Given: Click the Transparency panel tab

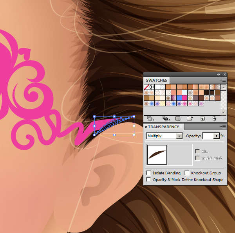Looking at the screenshot, I should tap(163, 127).
